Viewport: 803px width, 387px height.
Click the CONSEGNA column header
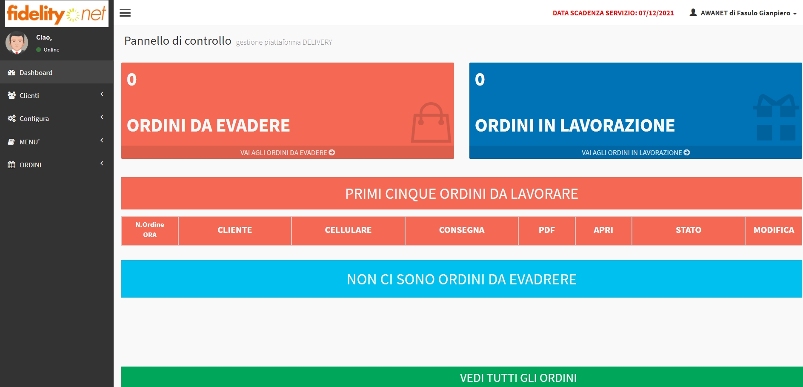[462, 230]
